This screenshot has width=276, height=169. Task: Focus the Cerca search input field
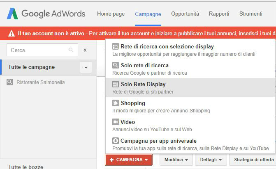click(37, 50)
